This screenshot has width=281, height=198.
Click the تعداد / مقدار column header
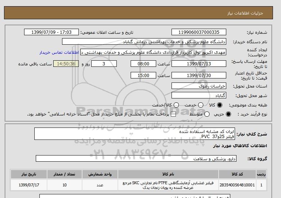pos(65,174)
